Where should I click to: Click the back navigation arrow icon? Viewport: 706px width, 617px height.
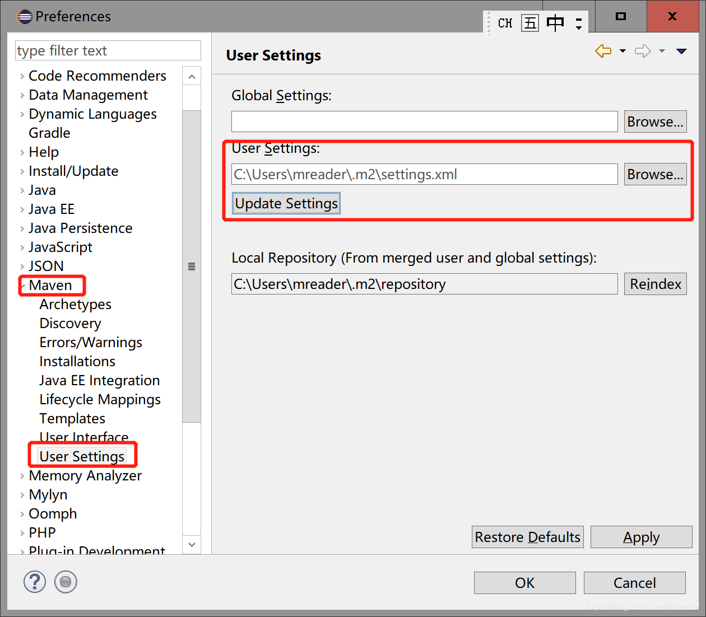pos(603,51)
